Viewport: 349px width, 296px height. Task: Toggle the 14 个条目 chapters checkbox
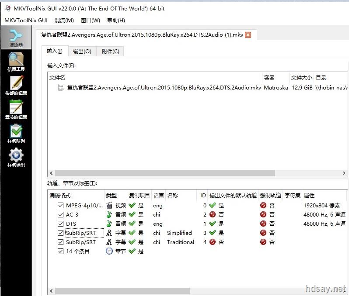pos(60,251)
